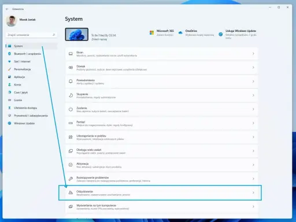This screenshot has width=296, height=222.
Task: Click the Pamięć storage icon
Action: 71,123
